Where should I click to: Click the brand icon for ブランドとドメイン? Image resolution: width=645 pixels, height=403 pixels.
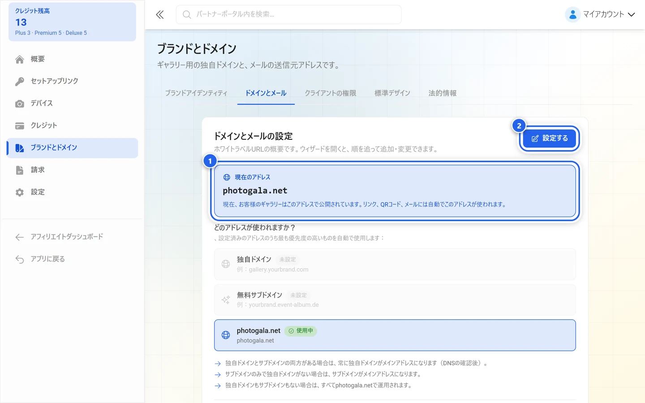point(20,148)
